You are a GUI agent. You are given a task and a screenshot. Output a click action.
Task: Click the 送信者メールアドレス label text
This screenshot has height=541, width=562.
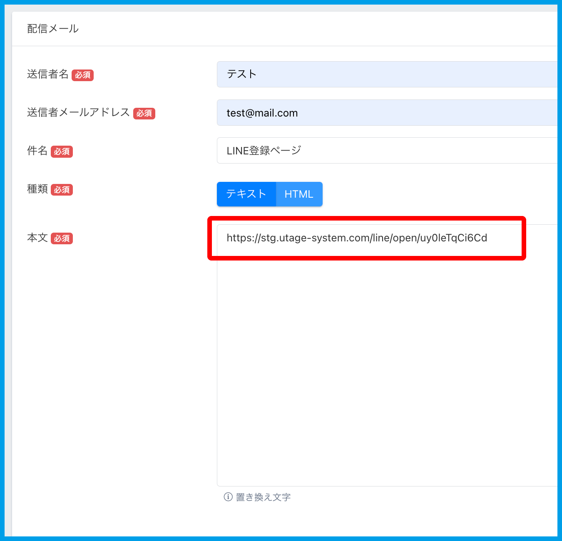(x=78, y=113)
